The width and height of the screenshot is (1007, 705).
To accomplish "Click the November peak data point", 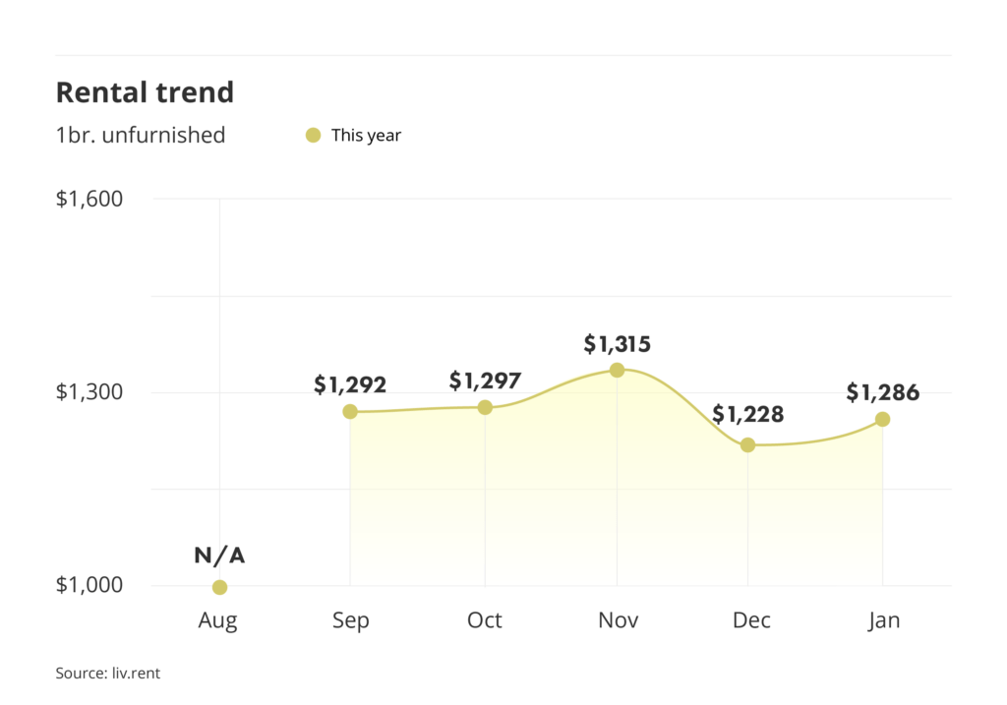I will coord(617,370).
